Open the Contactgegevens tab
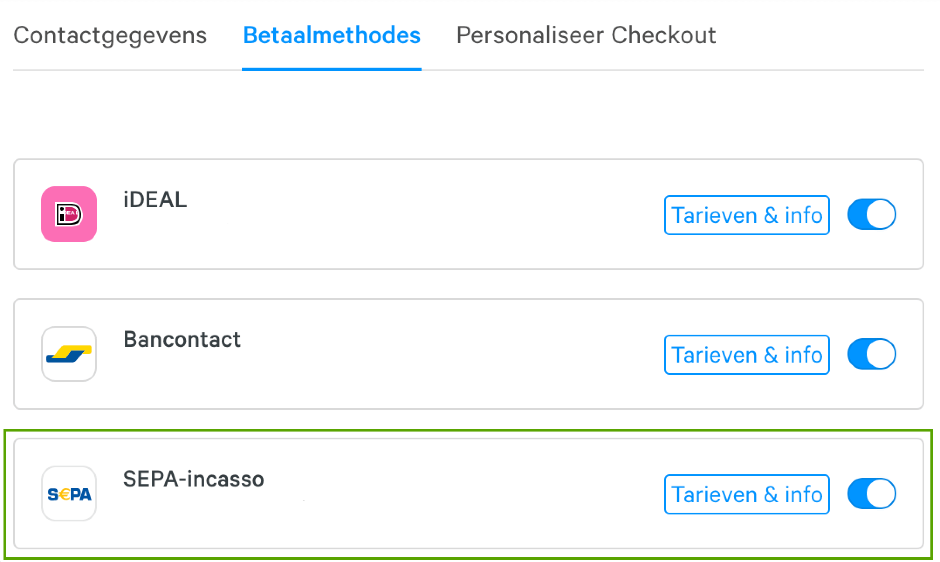Screen dimensions: 940x562 (110, 35)
